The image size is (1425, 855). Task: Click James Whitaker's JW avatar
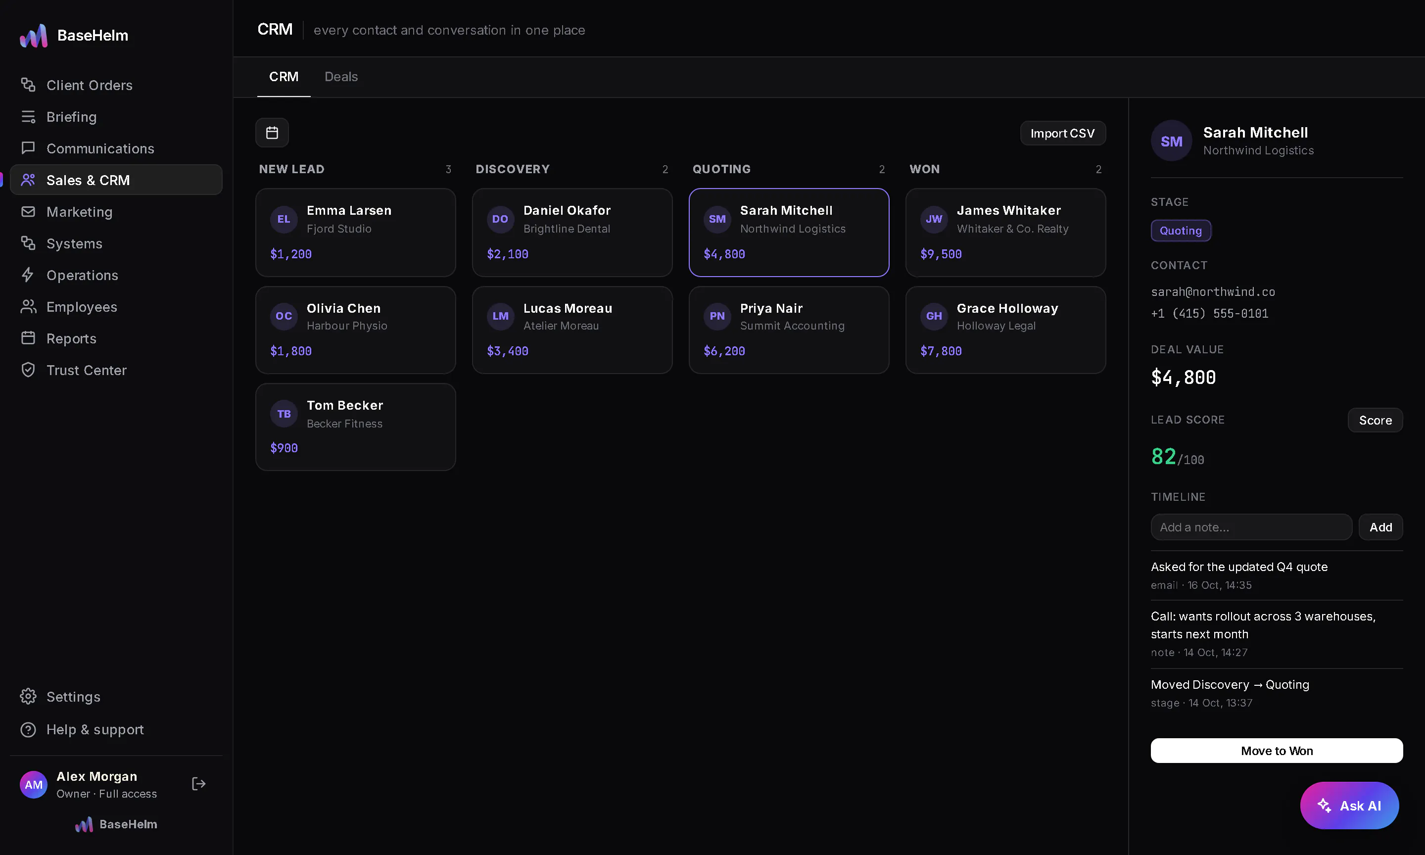click(x=934, y=219)
